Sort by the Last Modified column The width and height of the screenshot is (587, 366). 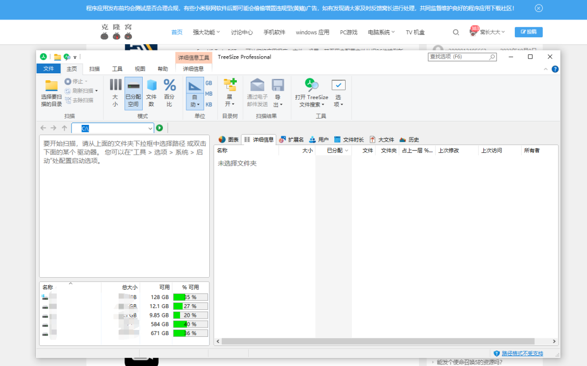[456, 151]
